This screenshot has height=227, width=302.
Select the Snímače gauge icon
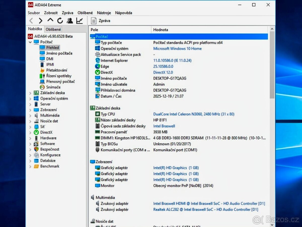click(x=42, y=87)
